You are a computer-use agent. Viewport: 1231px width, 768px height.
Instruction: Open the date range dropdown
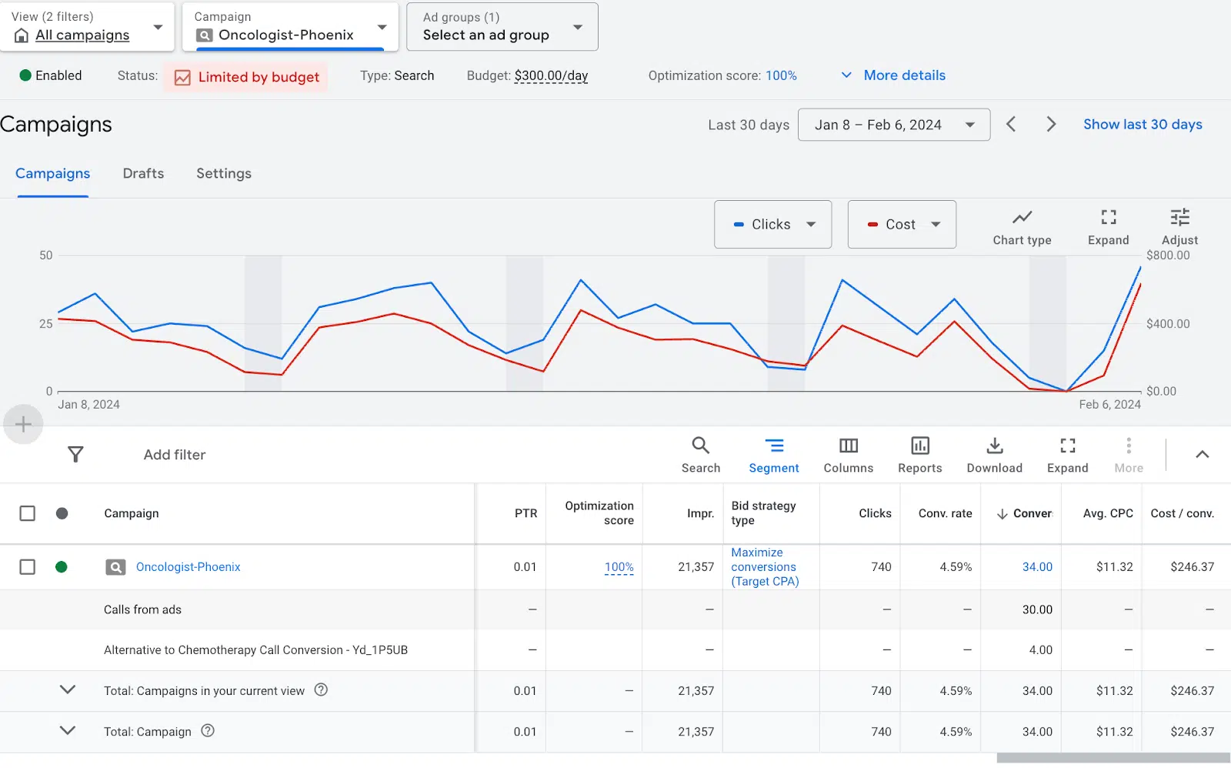[893, 125]
